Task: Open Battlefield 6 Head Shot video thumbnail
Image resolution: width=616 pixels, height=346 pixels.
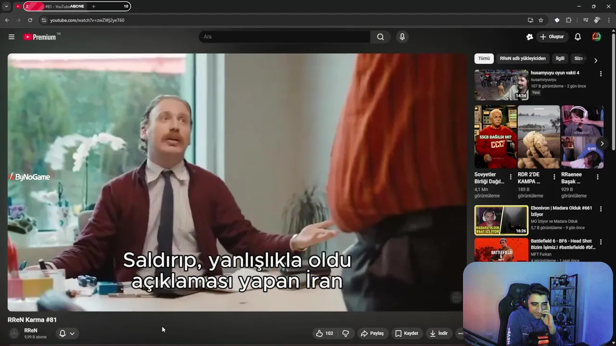Action: [x=501, y=250]
